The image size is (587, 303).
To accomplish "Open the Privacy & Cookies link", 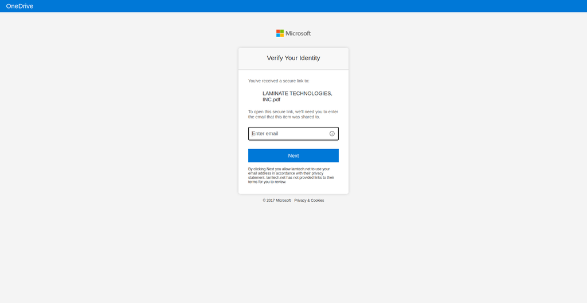I will click(x=309, y=201).
